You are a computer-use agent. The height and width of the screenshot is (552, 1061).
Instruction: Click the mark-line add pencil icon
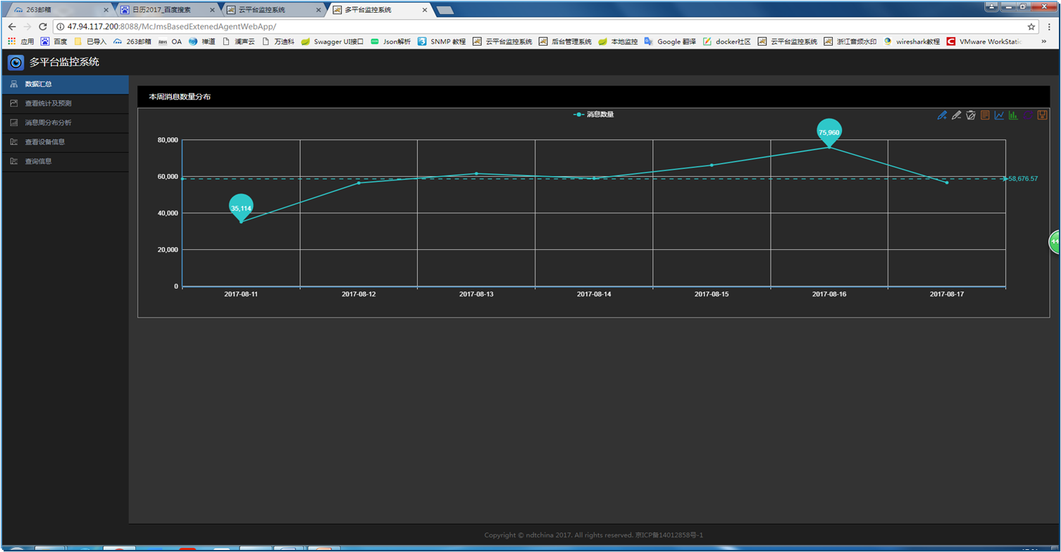942,115
